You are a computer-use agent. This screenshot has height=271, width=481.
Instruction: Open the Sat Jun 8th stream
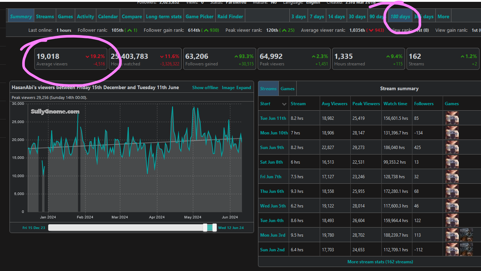tap(271, 162)
